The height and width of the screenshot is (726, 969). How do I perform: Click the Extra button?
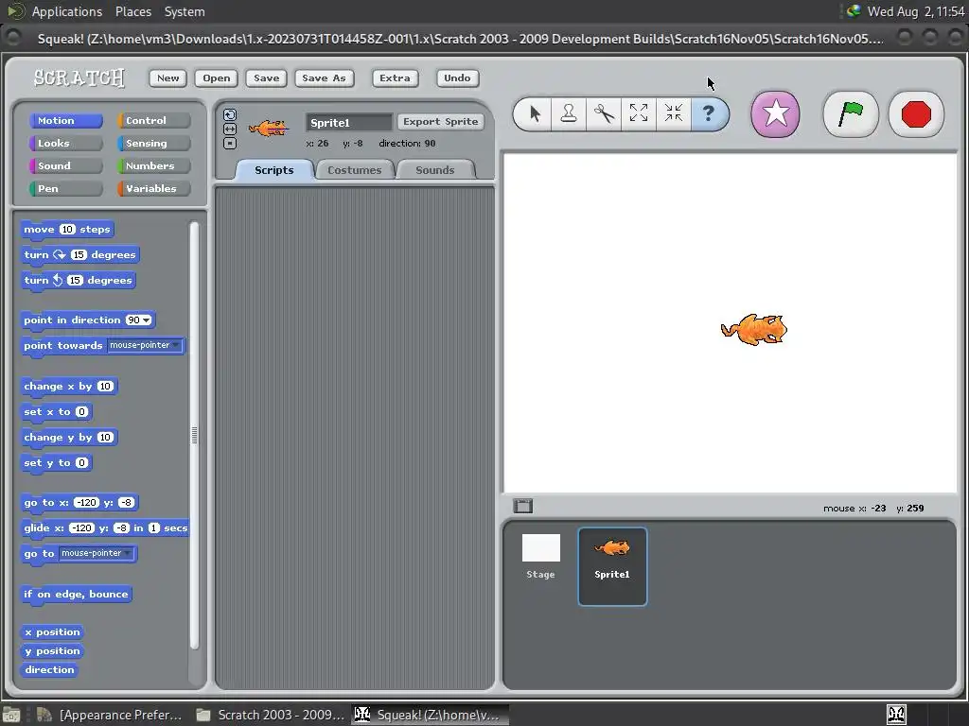point(395,78)
